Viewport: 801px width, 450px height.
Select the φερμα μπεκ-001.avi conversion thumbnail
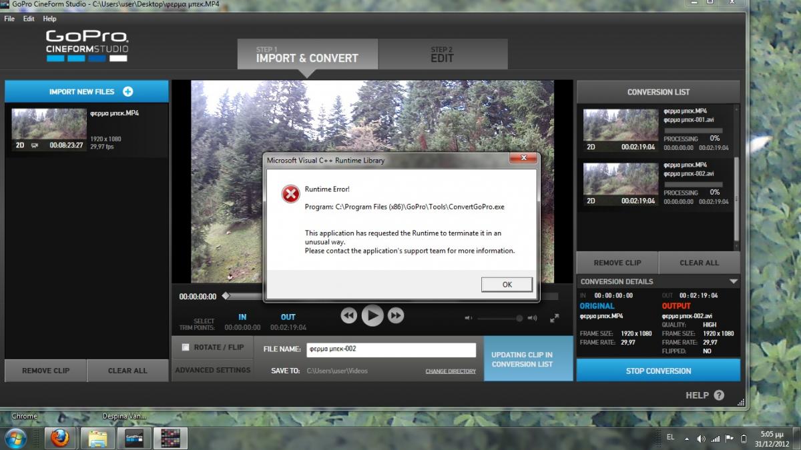[x=620, y=130]
